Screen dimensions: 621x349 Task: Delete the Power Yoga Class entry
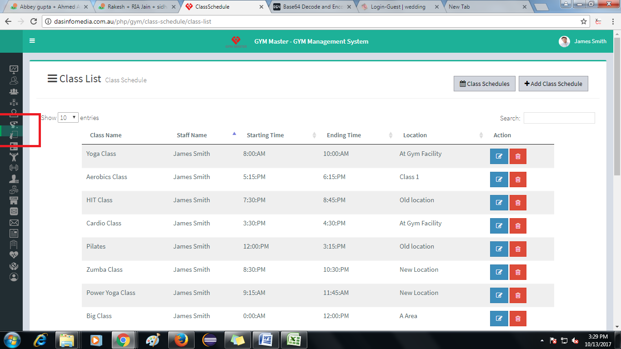(x=518, y=295)
